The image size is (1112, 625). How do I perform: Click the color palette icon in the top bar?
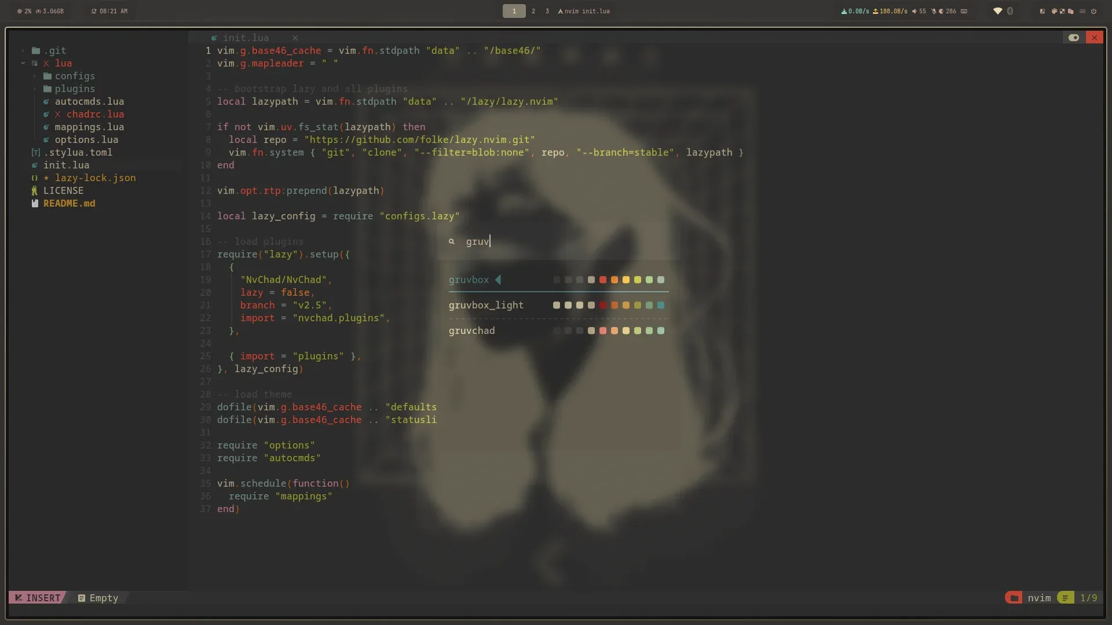point(1054,11)
